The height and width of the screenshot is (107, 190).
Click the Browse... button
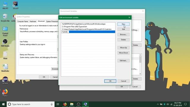tap(123, 34)
